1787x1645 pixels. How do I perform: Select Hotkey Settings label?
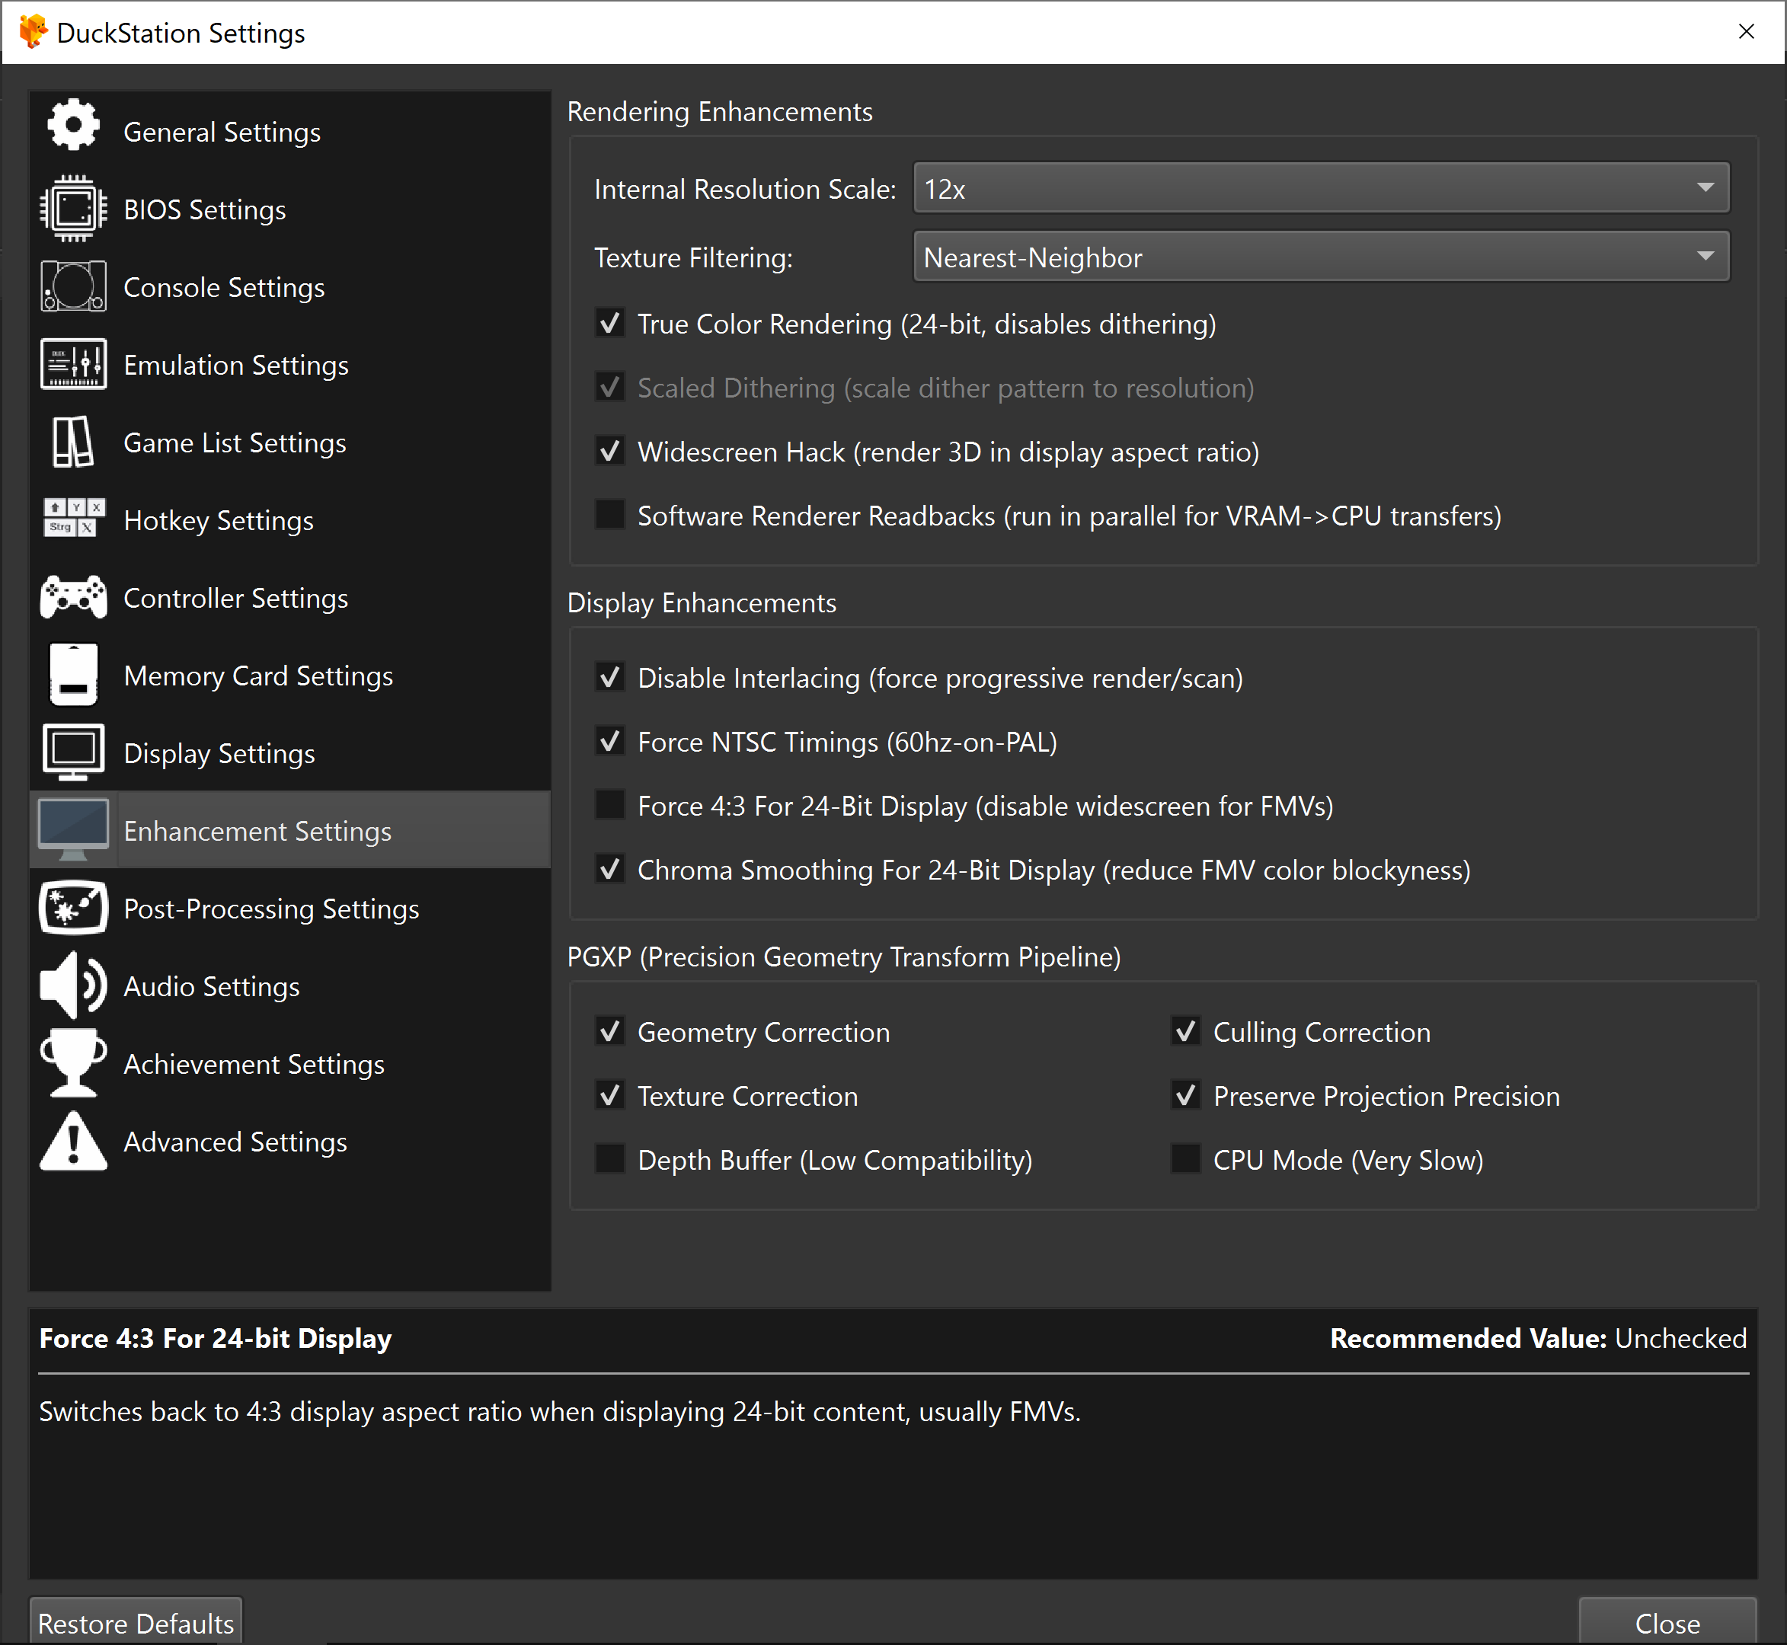click(218, 521)
